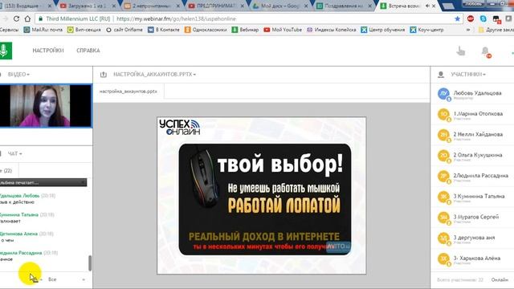Image resolution: width=514 pixels, height=289 pixels.
Task: Switch to 2 непрочитанных browser tab
Action: coord(152,6)
